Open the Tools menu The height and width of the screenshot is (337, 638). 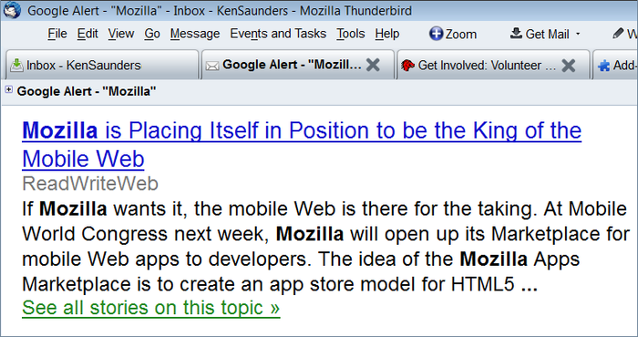350,34
